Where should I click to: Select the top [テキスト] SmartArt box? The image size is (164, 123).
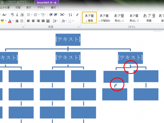(68, 39)
